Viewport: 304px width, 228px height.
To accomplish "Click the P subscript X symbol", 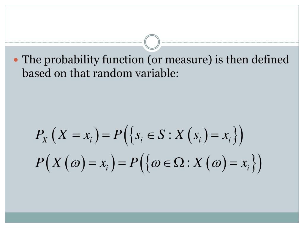I will [42, 135].
